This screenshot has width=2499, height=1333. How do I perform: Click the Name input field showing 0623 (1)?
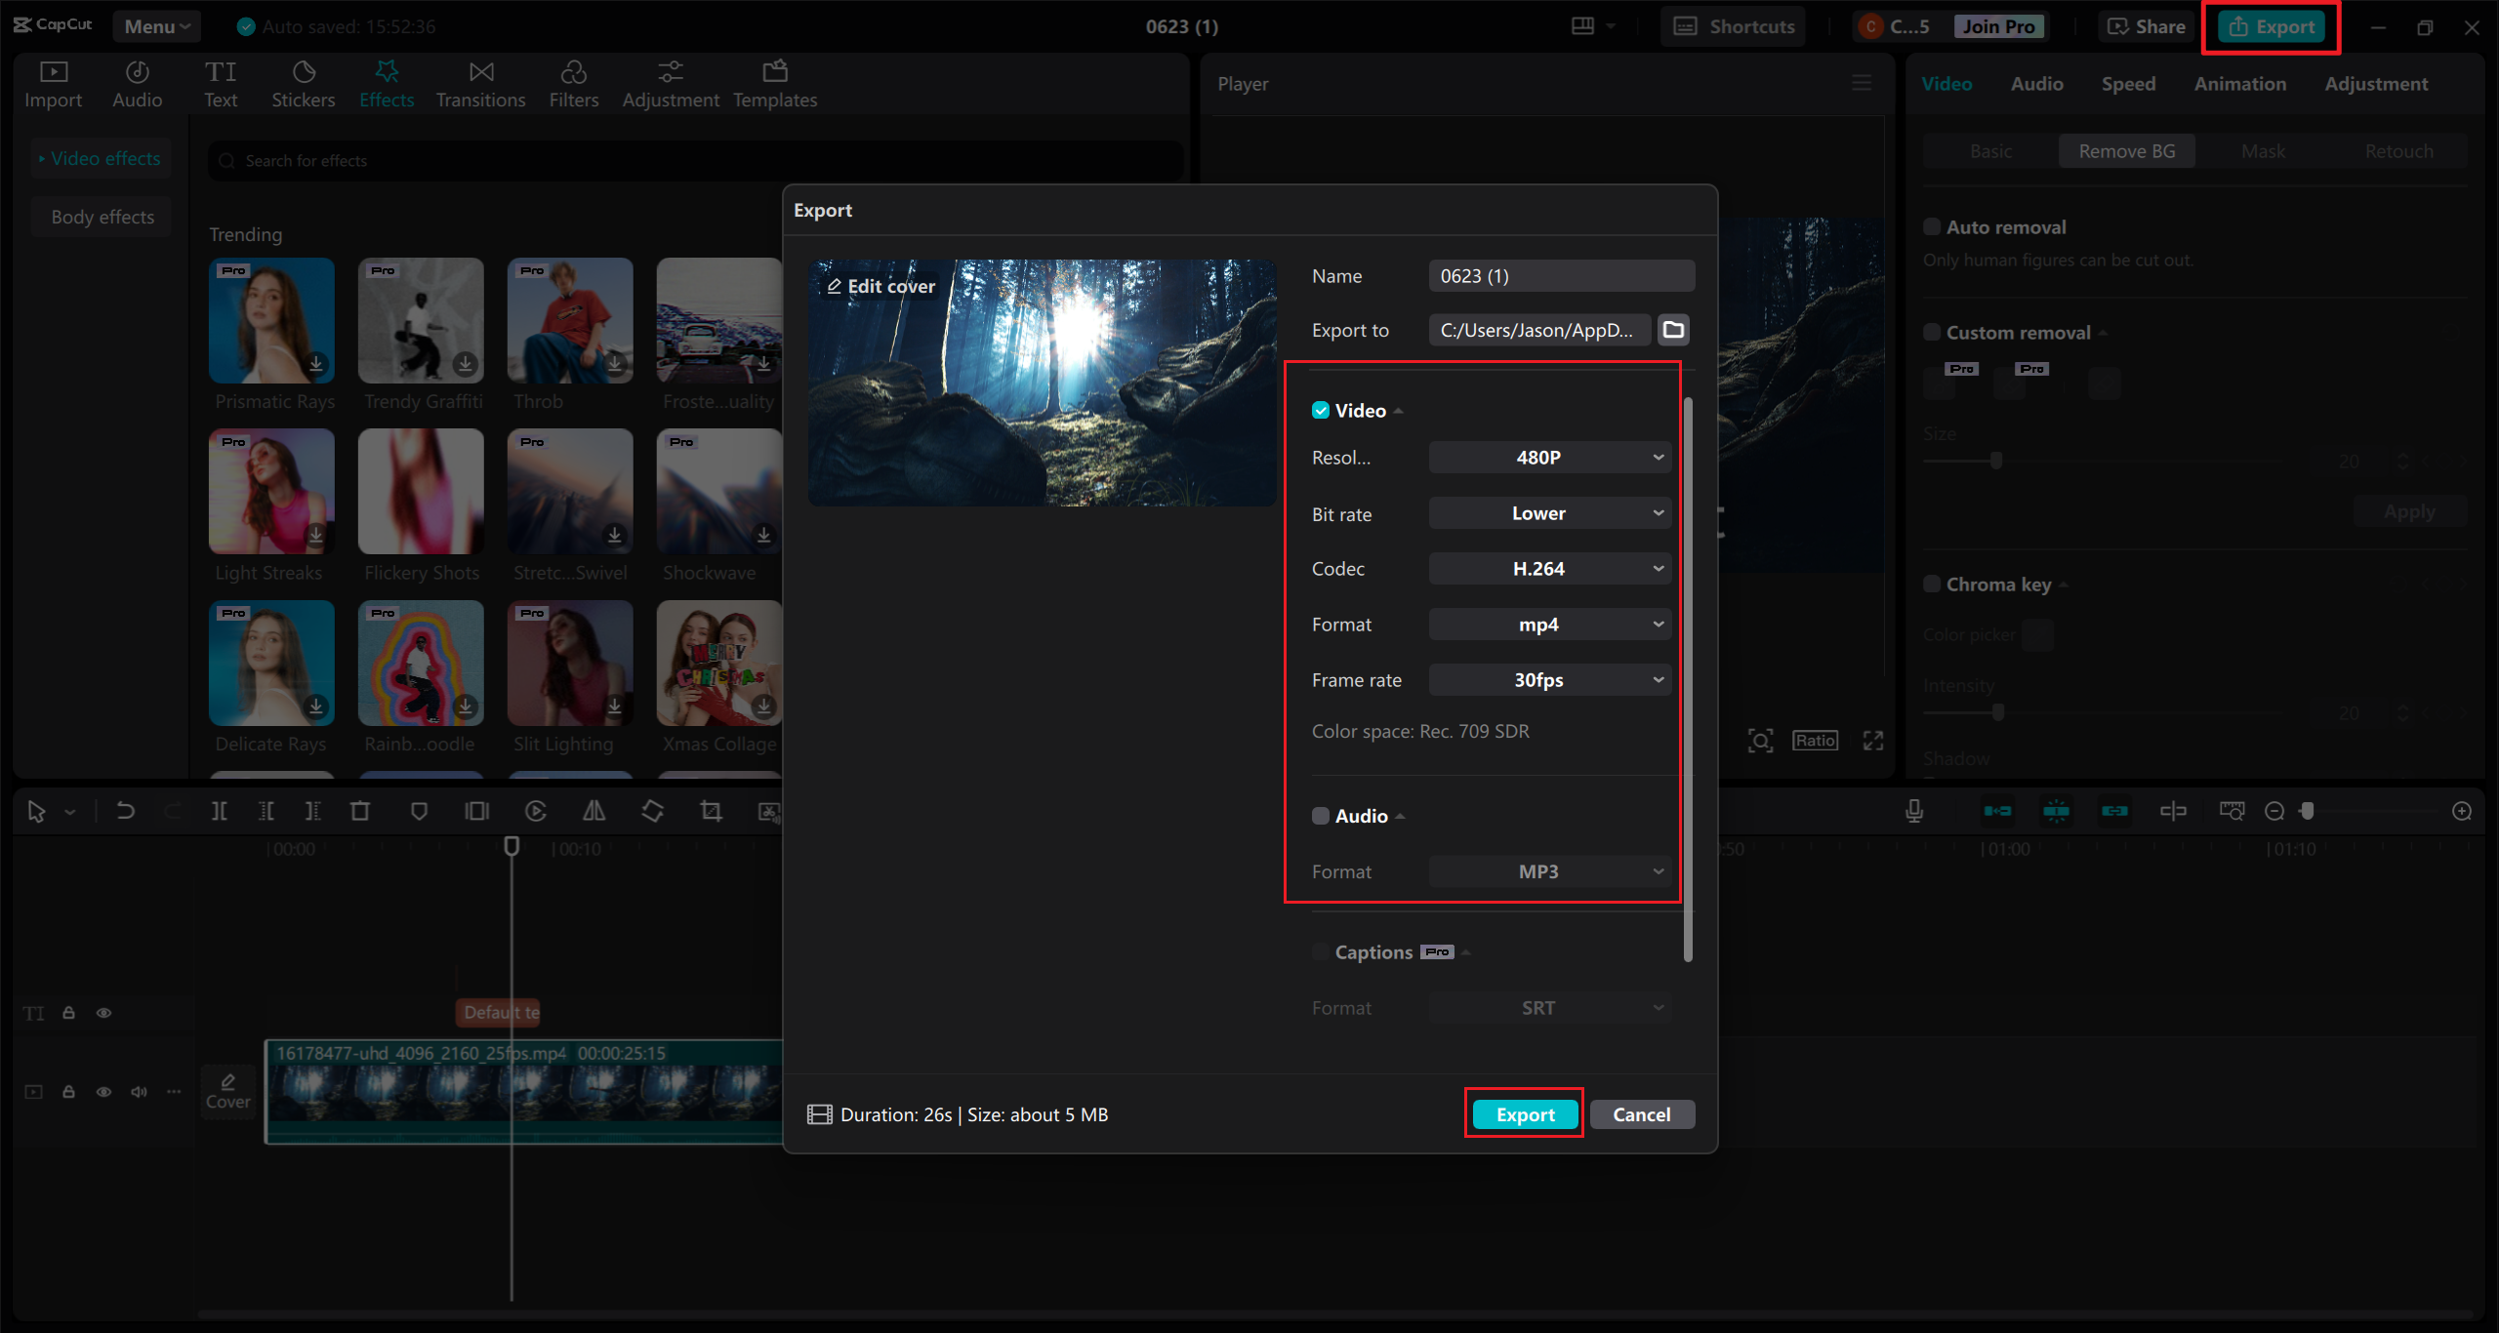click(1560, 276)
